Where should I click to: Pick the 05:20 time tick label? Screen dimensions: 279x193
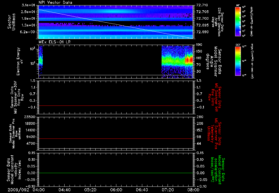tap(90, 190)
